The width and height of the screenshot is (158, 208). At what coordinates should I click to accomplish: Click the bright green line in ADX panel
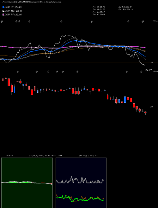tap(80, 199)
